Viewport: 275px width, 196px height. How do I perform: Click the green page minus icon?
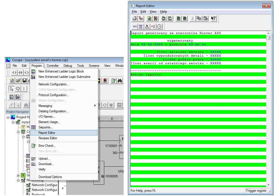(185, 18)
